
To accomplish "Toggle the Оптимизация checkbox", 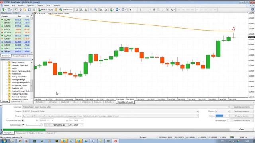I will click(228, 120).
